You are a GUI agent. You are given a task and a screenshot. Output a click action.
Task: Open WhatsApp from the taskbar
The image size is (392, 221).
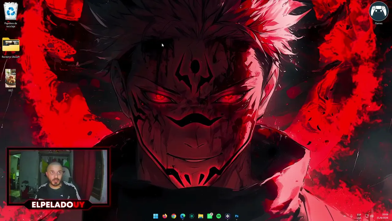210,216
